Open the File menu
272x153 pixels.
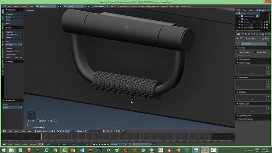9,6
